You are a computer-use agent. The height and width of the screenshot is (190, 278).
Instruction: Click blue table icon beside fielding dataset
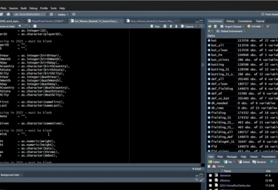[209, 112]
